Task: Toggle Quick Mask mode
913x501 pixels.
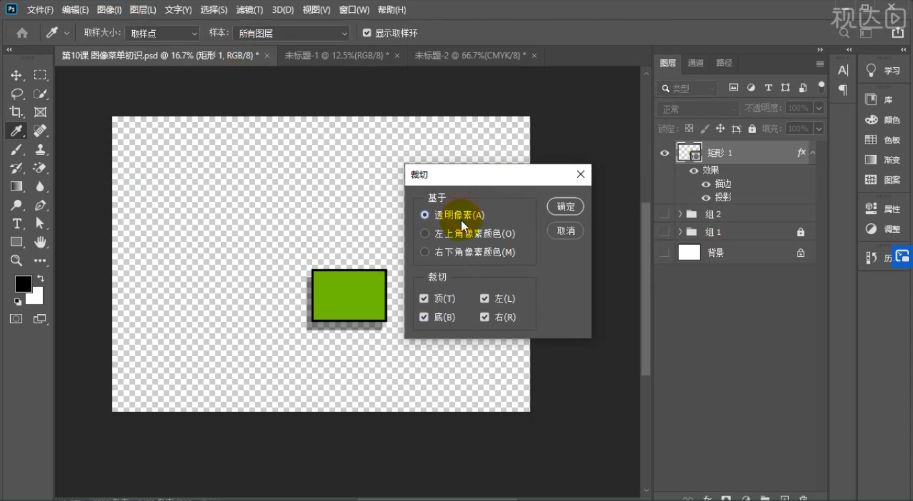Action: pyautogui.click(x=16, y=319)
